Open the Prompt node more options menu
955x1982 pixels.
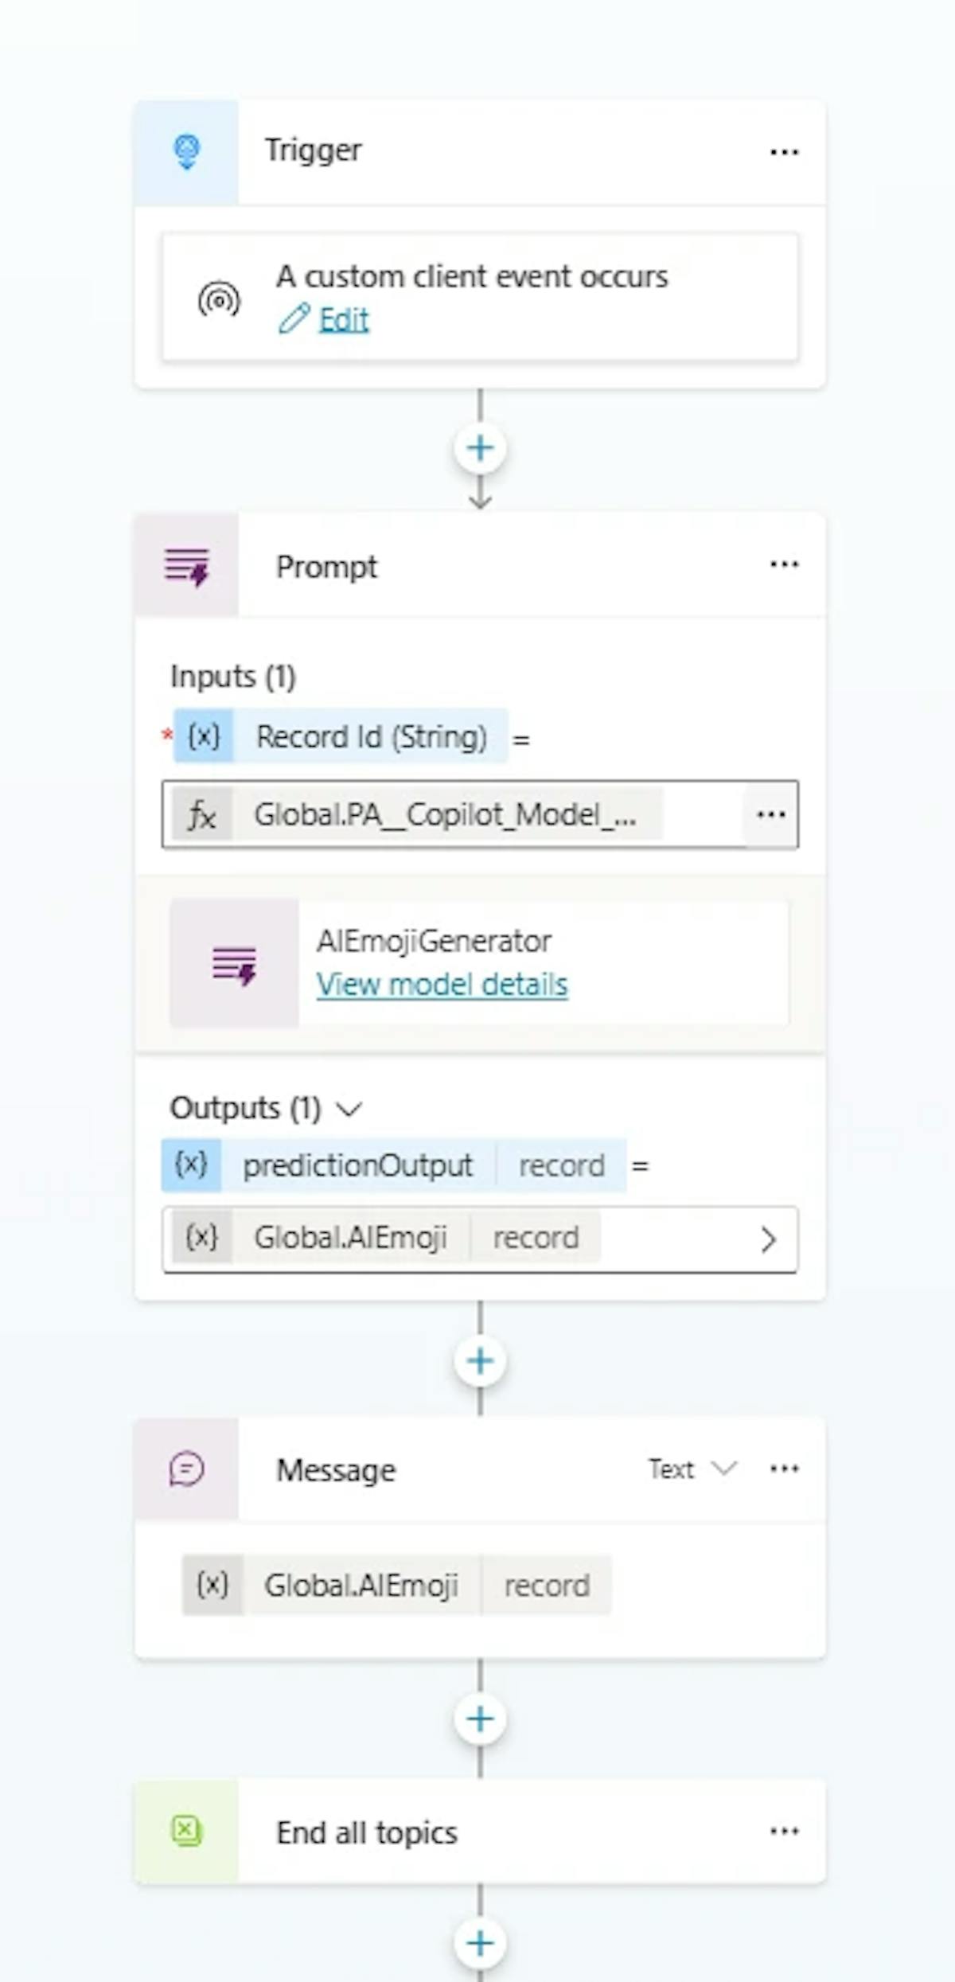point(784,565)
